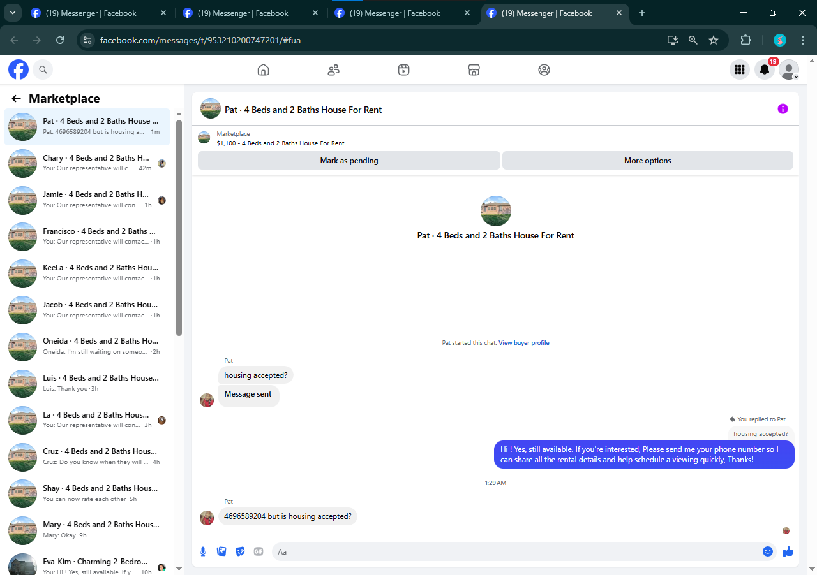Open the Chrome three-dot menu
Image resolution: width=817 pixels, height=575 pixels.
coord(803,40)
